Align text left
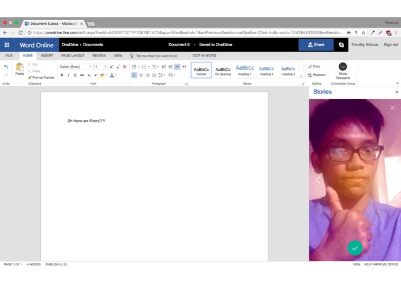 point(134,75)
